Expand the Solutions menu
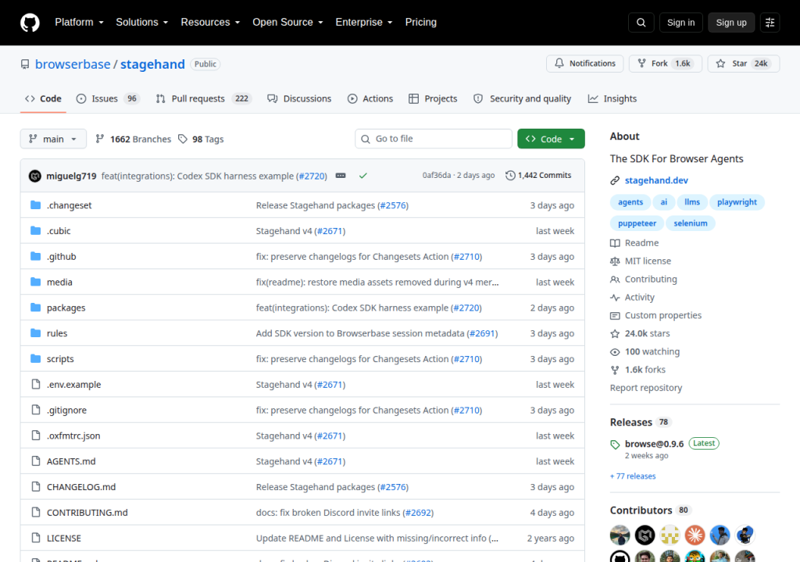This screenshot has width=800, height=562. (142, 23)
